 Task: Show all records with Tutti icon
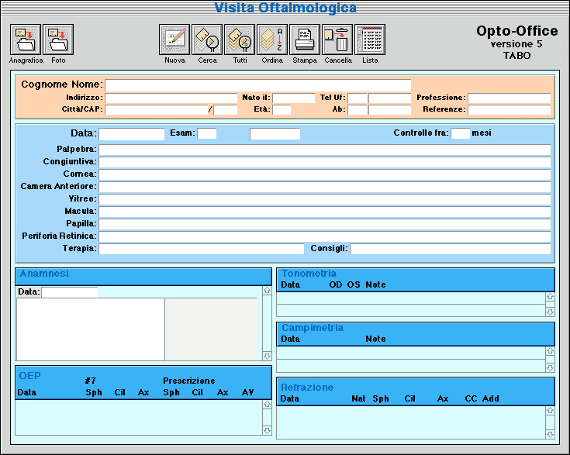(240, 40)
